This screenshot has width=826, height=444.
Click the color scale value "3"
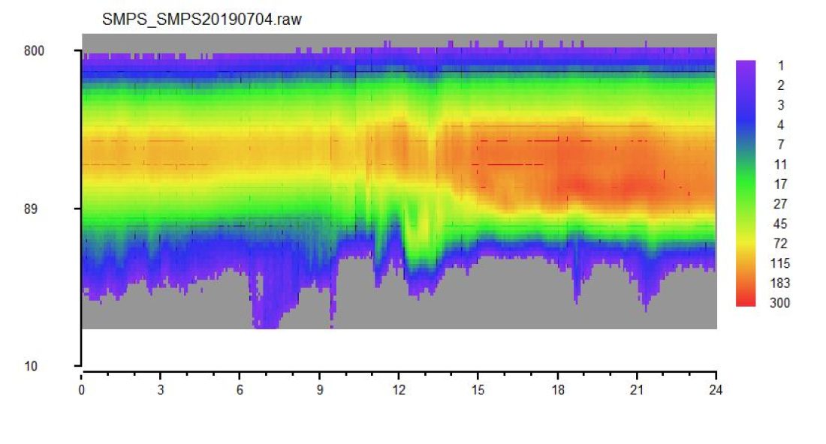(x=781, y=105)
